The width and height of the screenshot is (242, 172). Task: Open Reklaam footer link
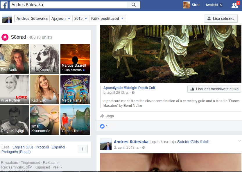[x=50, y=163]
